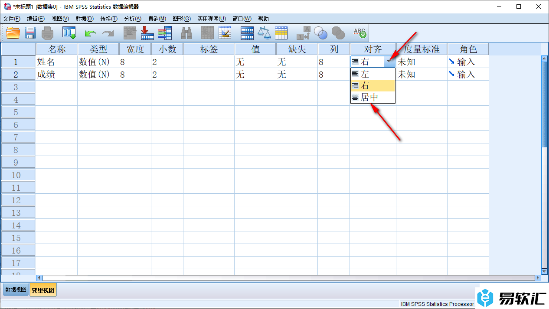Recall recently used dialogs icon
The height and width of the screenshot is (309, 549).
coord(69,33)
